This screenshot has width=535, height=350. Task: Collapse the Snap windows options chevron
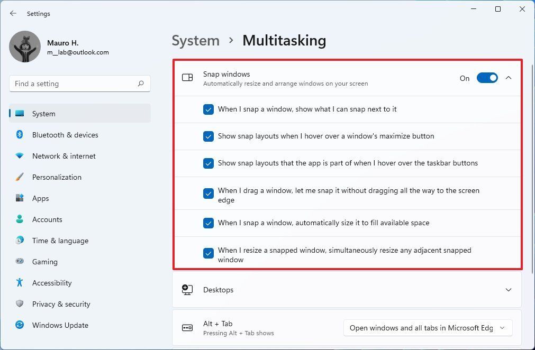coord(508,78)
